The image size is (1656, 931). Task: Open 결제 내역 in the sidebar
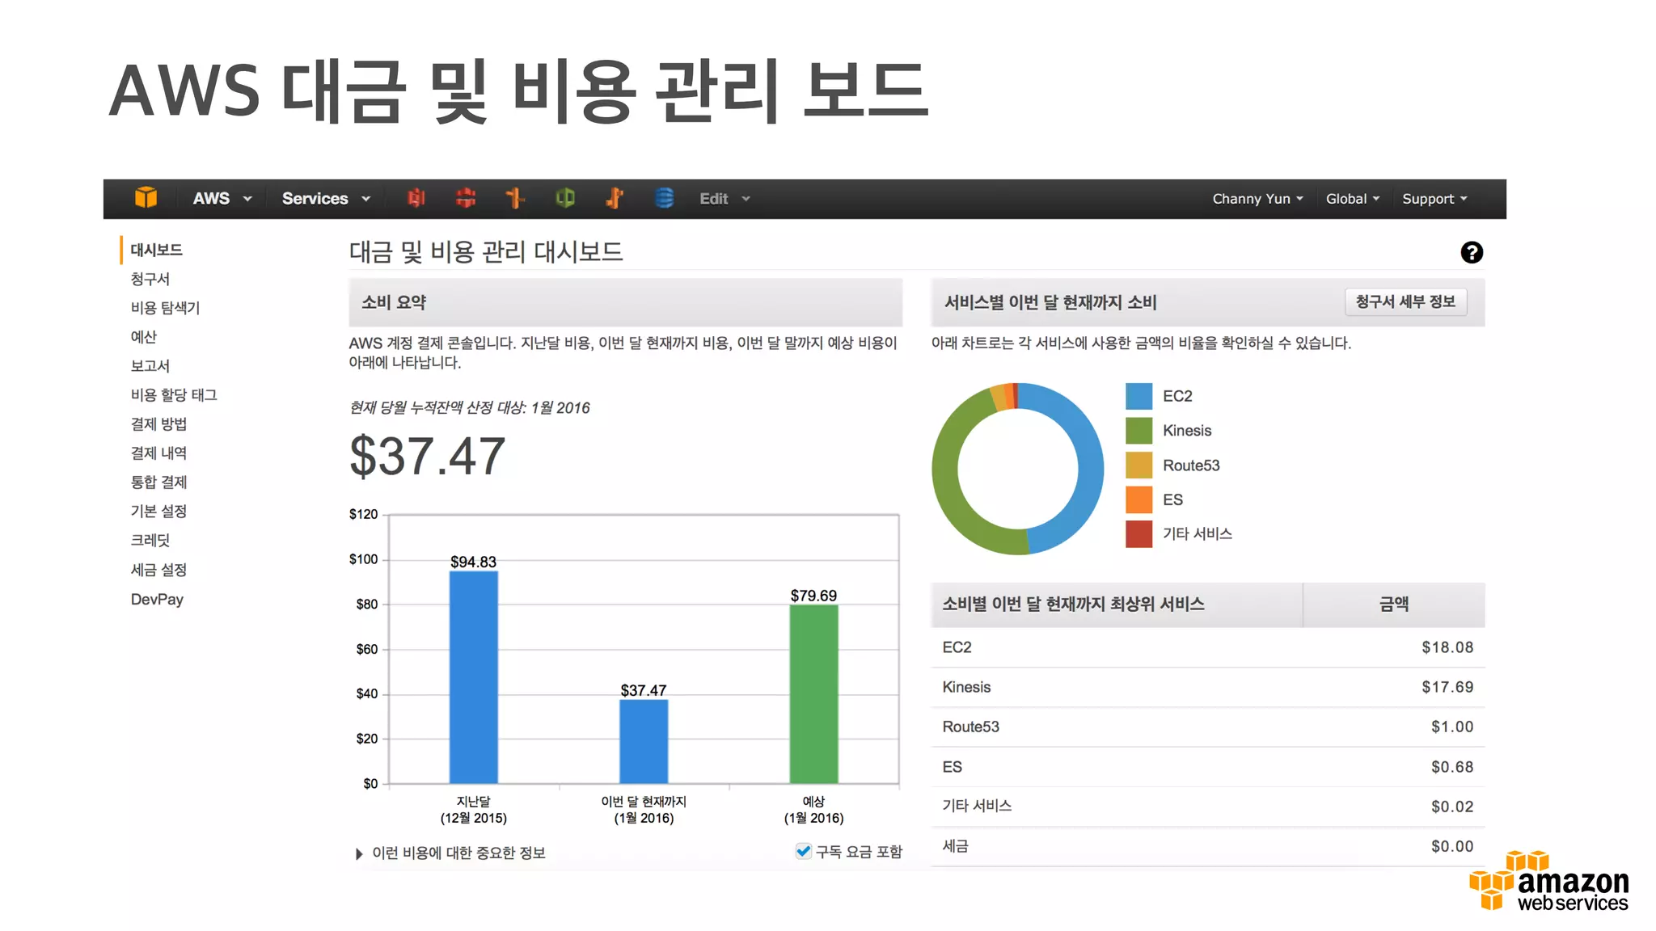point(158,453)
